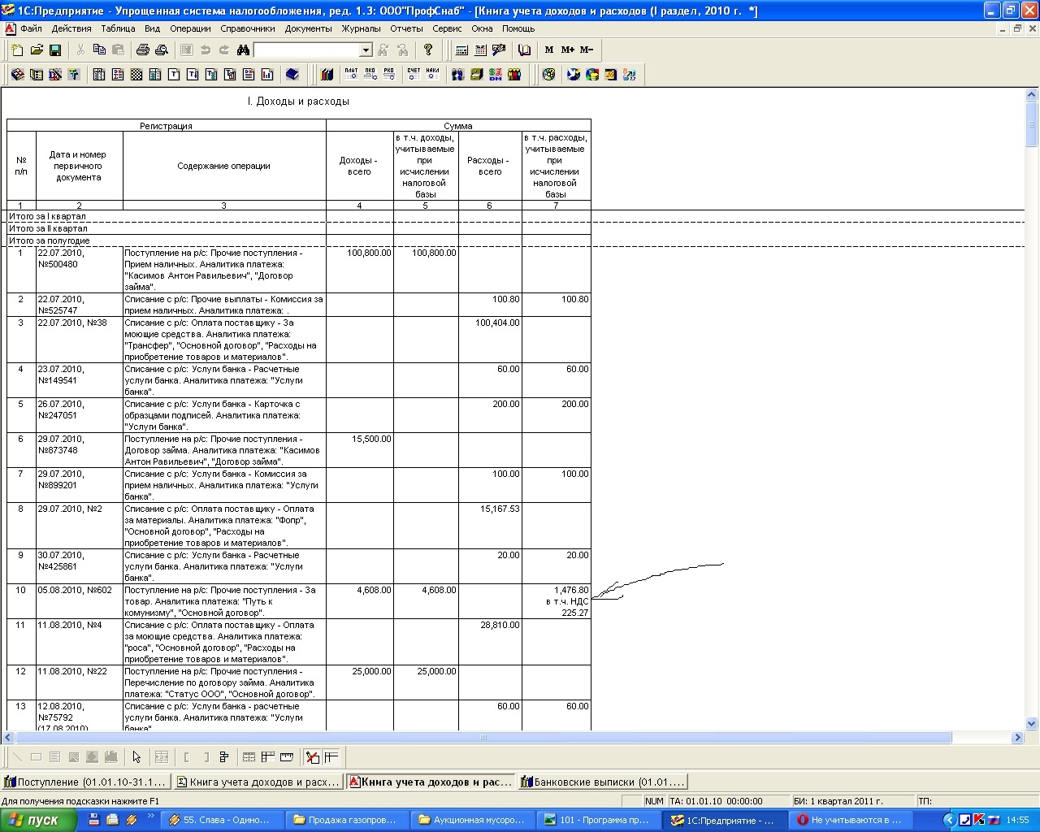Click the СЧЕТ invoice icon

click(414, 74)
